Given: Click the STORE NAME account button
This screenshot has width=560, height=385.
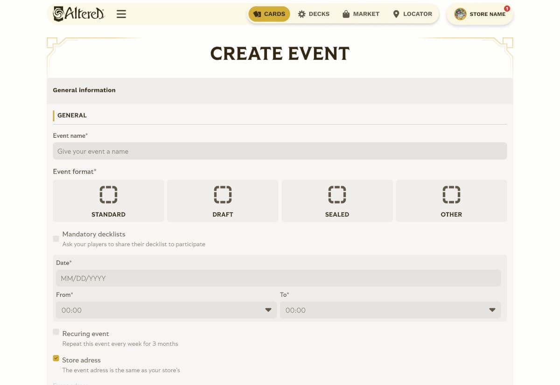Looking at the screenshot, I should (480, 14).
